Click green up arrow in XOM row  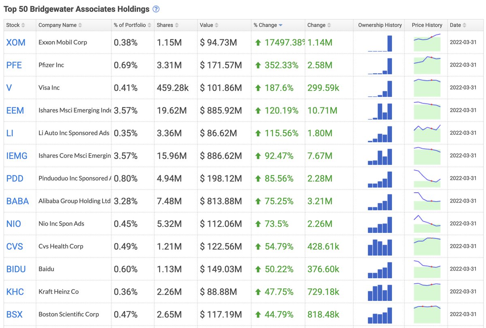[x=258, y=43]
